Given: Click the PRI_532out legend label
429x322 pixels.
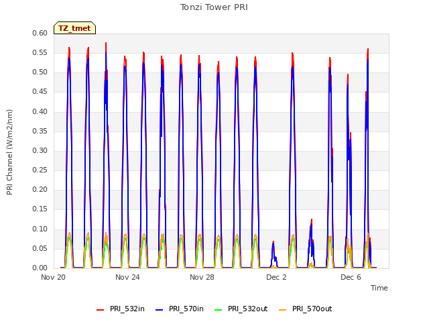Looking at the screenshot, I should (x=247, y=309).
